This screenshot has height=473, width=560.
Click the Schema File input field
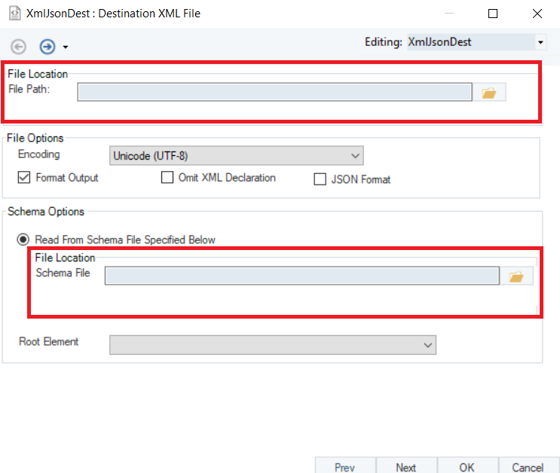click(x=301, y=276)
